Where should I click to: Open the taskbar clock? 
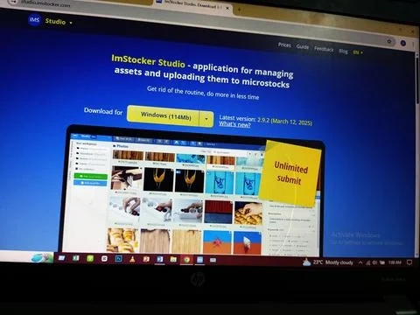coord(395,262)
